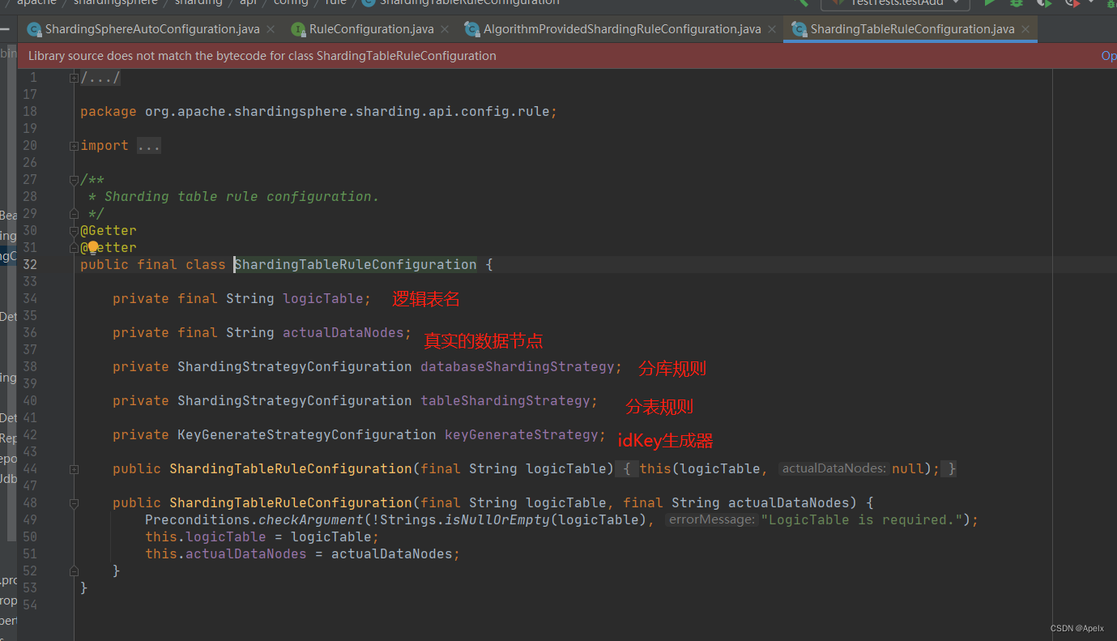Click the keyGenerateStrategy field name
The height and width of the screenshot is (641, 1117).
(522, 435)
